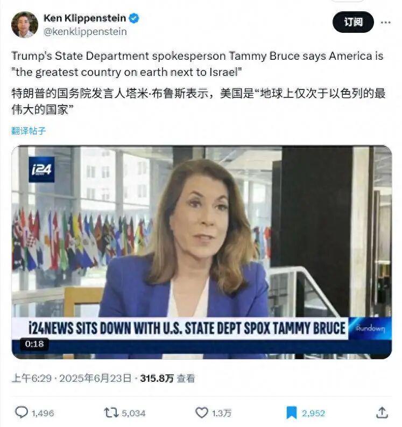Click the share upload icon

point(382,412)
